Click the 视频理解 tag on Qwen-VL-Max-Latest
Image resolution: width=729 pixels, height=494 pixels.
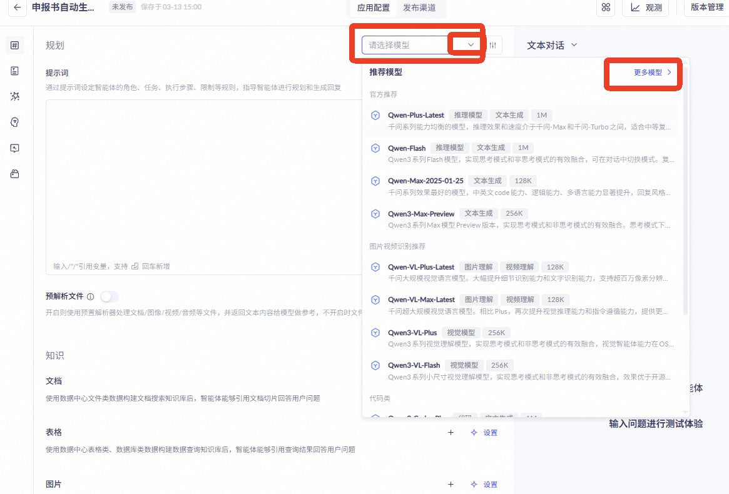click(520, 300)
